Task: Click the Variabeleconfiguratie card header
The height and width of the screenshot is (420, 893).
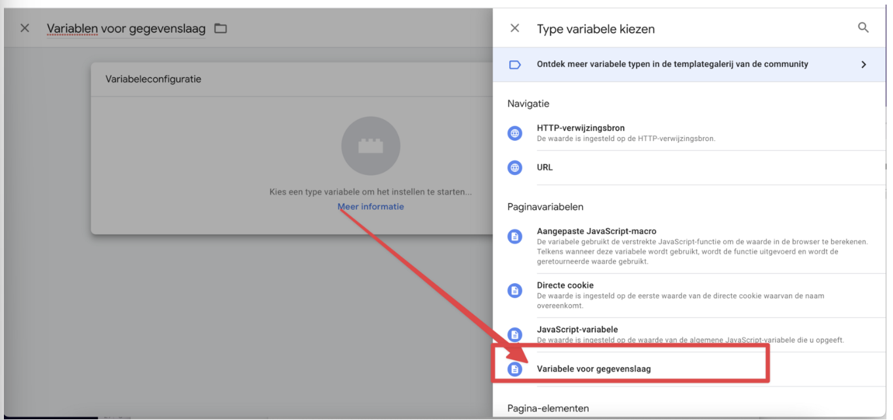Action: pyautogui.click(x=154, y=79)
